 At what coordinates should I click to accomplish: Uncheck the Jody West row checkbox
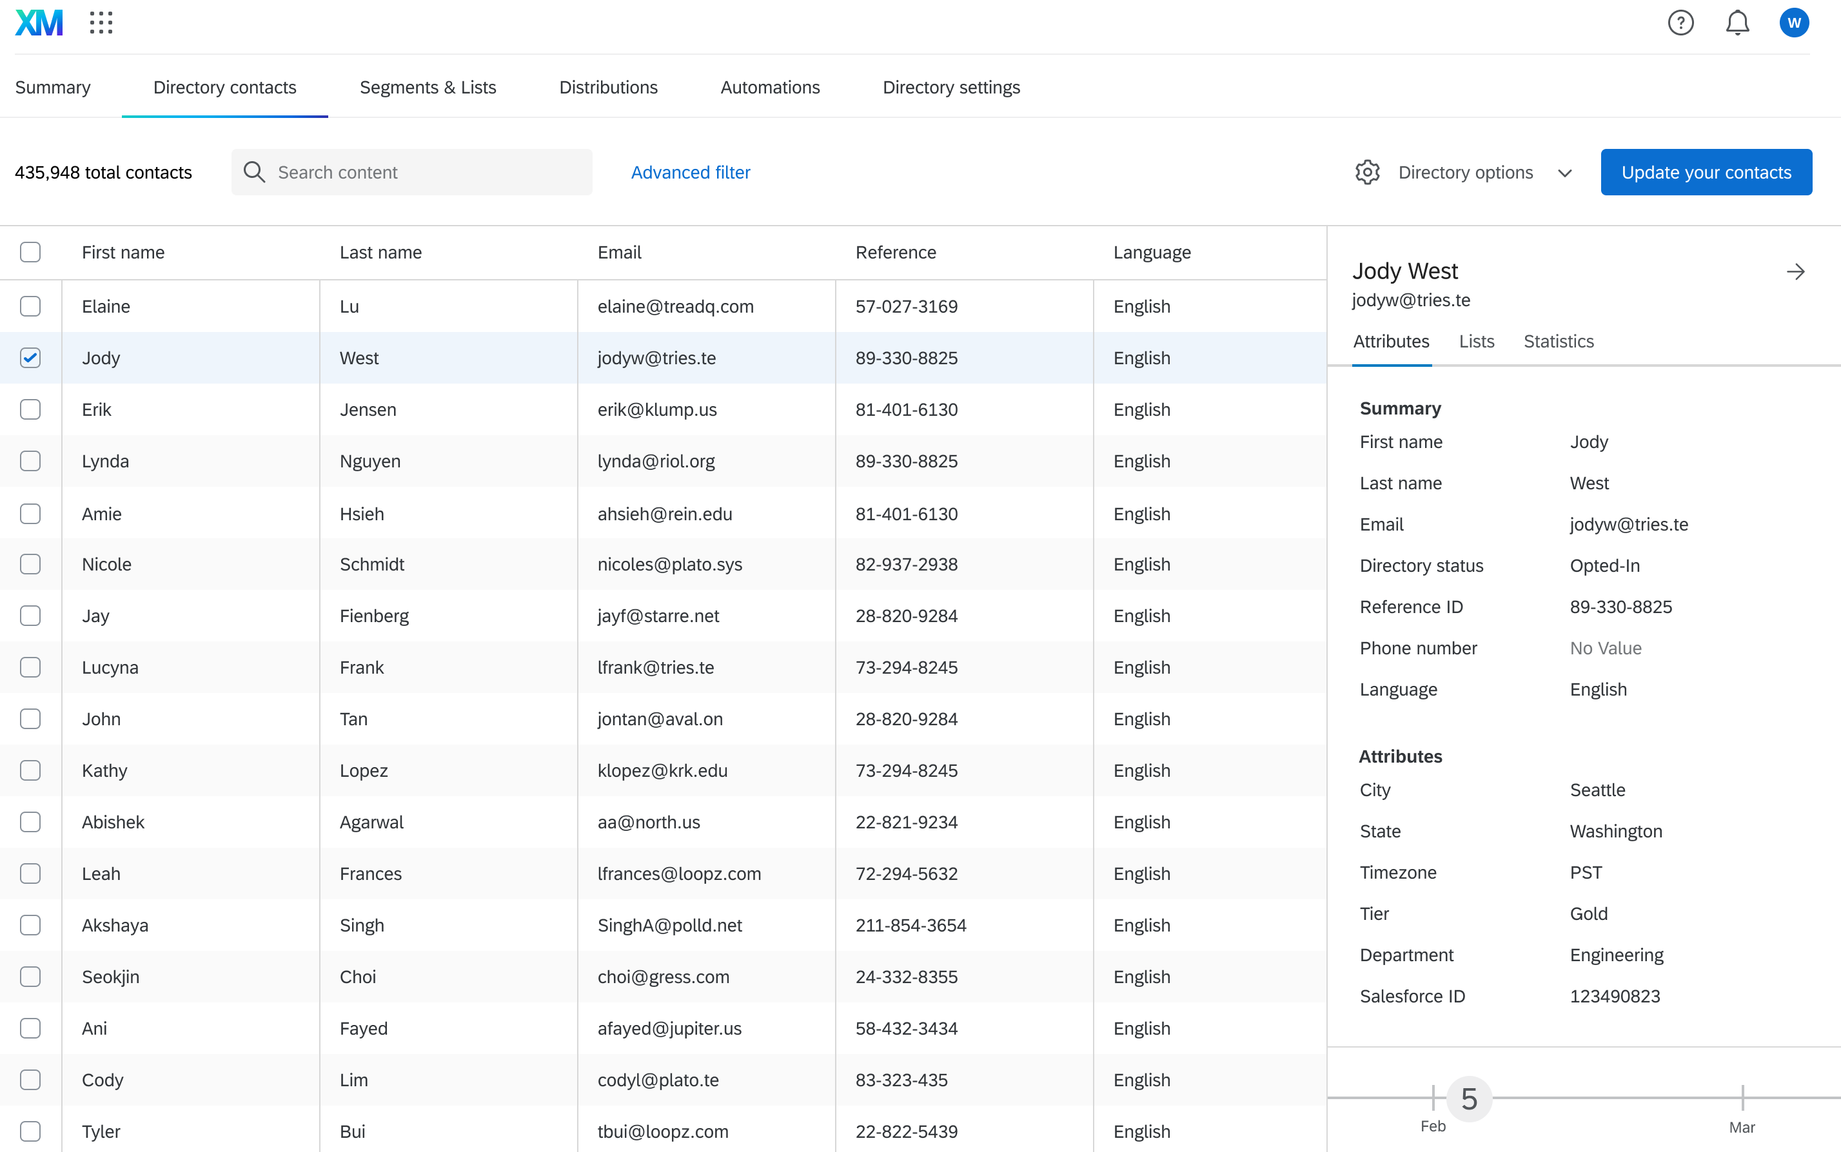pos(30,358)
